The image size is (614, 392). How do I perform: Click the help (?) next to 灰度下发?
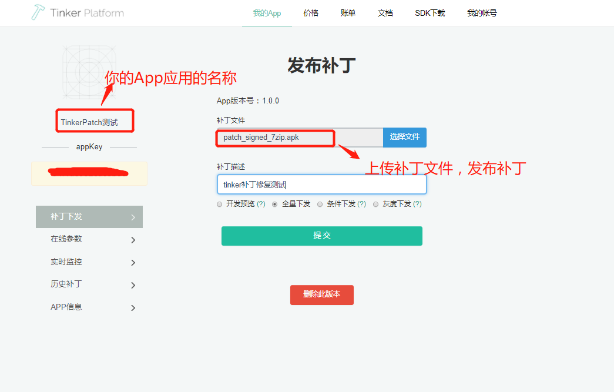tap(417, 204)
